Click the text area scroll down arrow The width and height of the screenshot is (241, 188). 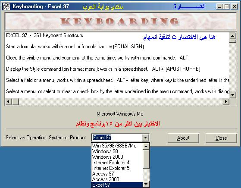click(x=232, y=94)
